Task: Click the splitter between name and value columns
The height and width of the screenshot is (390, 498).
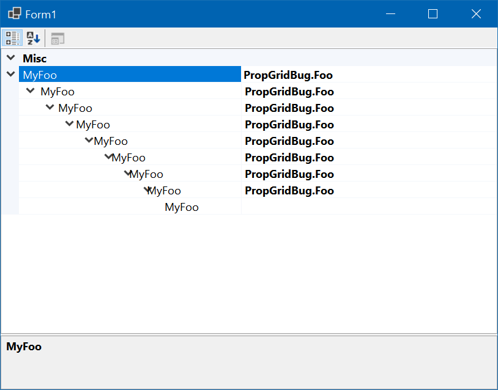Action: 241,141
